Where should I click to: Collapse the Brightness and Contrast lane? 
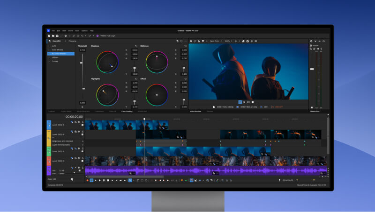[x=83, y=141]
